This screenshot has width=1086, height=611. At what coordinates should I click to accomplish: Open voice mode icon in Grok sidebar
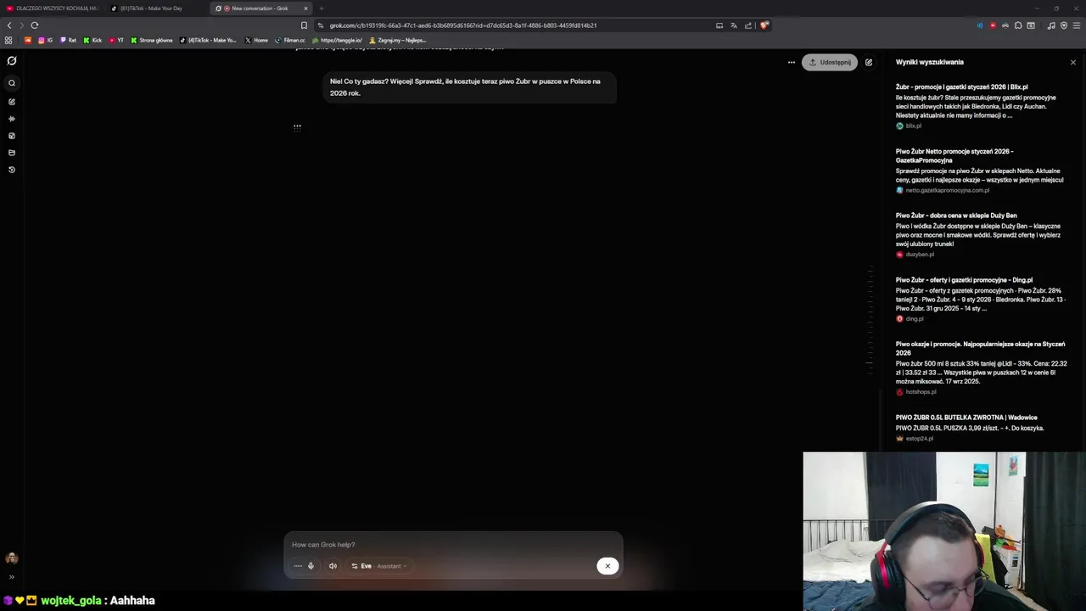tap(12, 119)
